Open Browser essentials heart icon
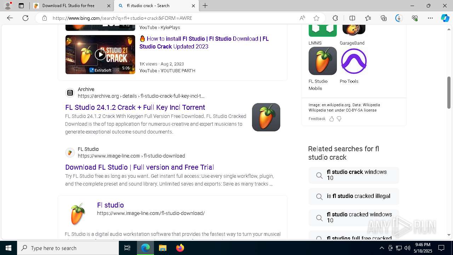The image size is (453, 255). (x=415, y=18)
